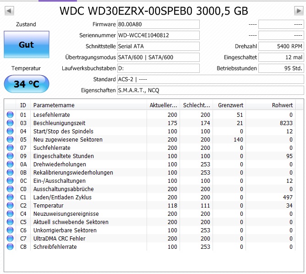This screenshot has width=306, height=274.
Task: Select UltraDMA CRC Fehler parameter name
Action: (x=60, y=238)
